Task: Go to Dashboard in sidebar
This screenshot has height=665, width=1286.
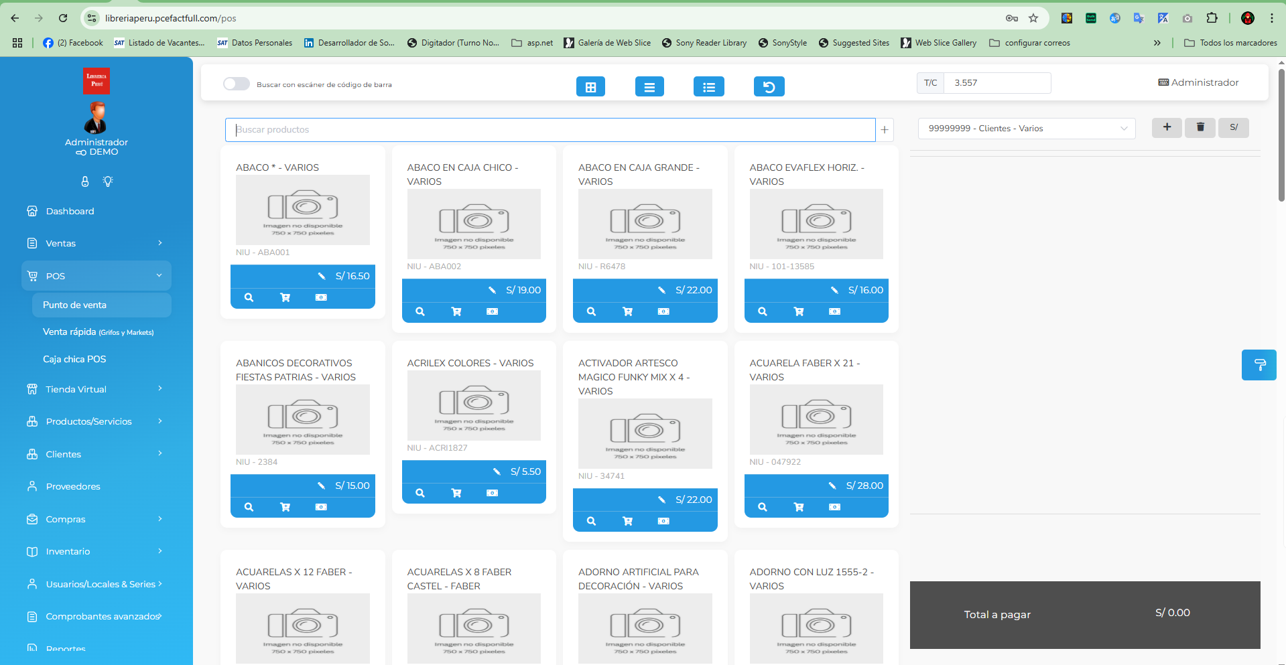Action: click(x=70, y=211)
